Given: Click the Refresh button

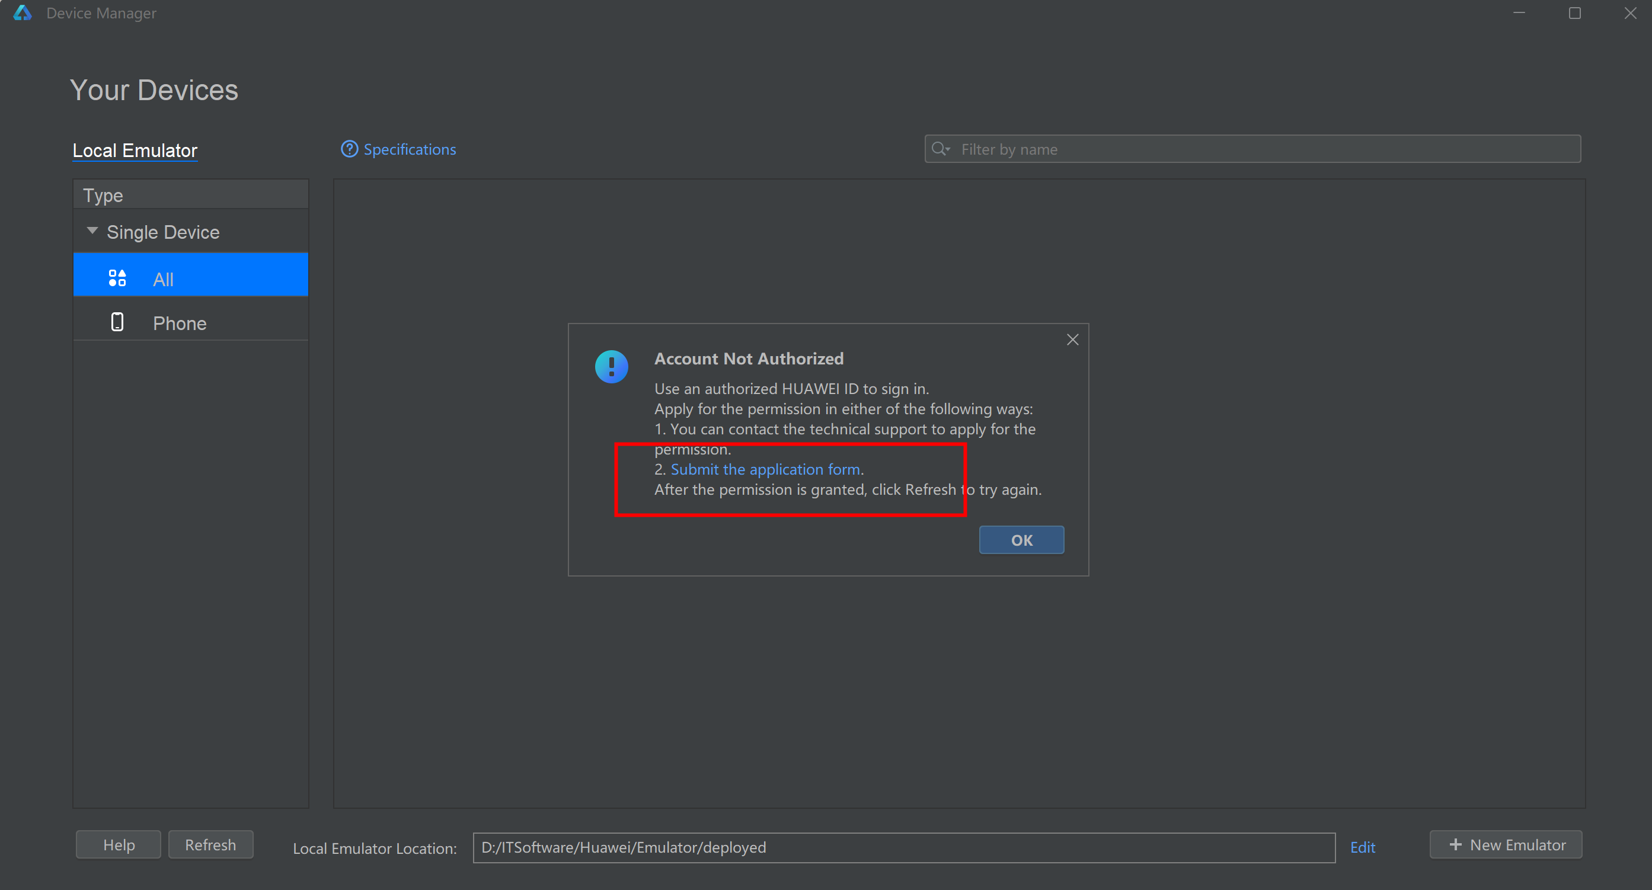Looking at the screenshot, I should pyautogui.click(x=210, y=844).
